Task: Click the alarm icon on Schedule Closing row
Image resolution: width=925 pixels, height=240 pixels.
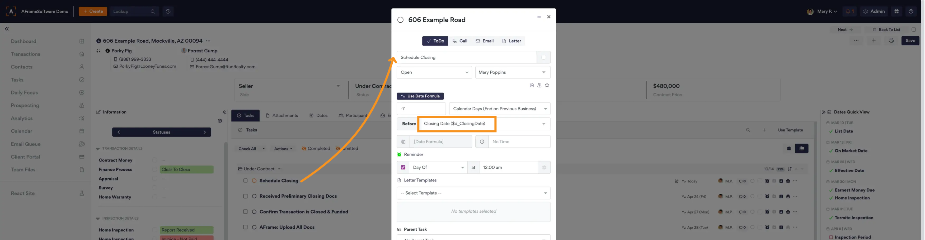Action: [x=677, y=181]
